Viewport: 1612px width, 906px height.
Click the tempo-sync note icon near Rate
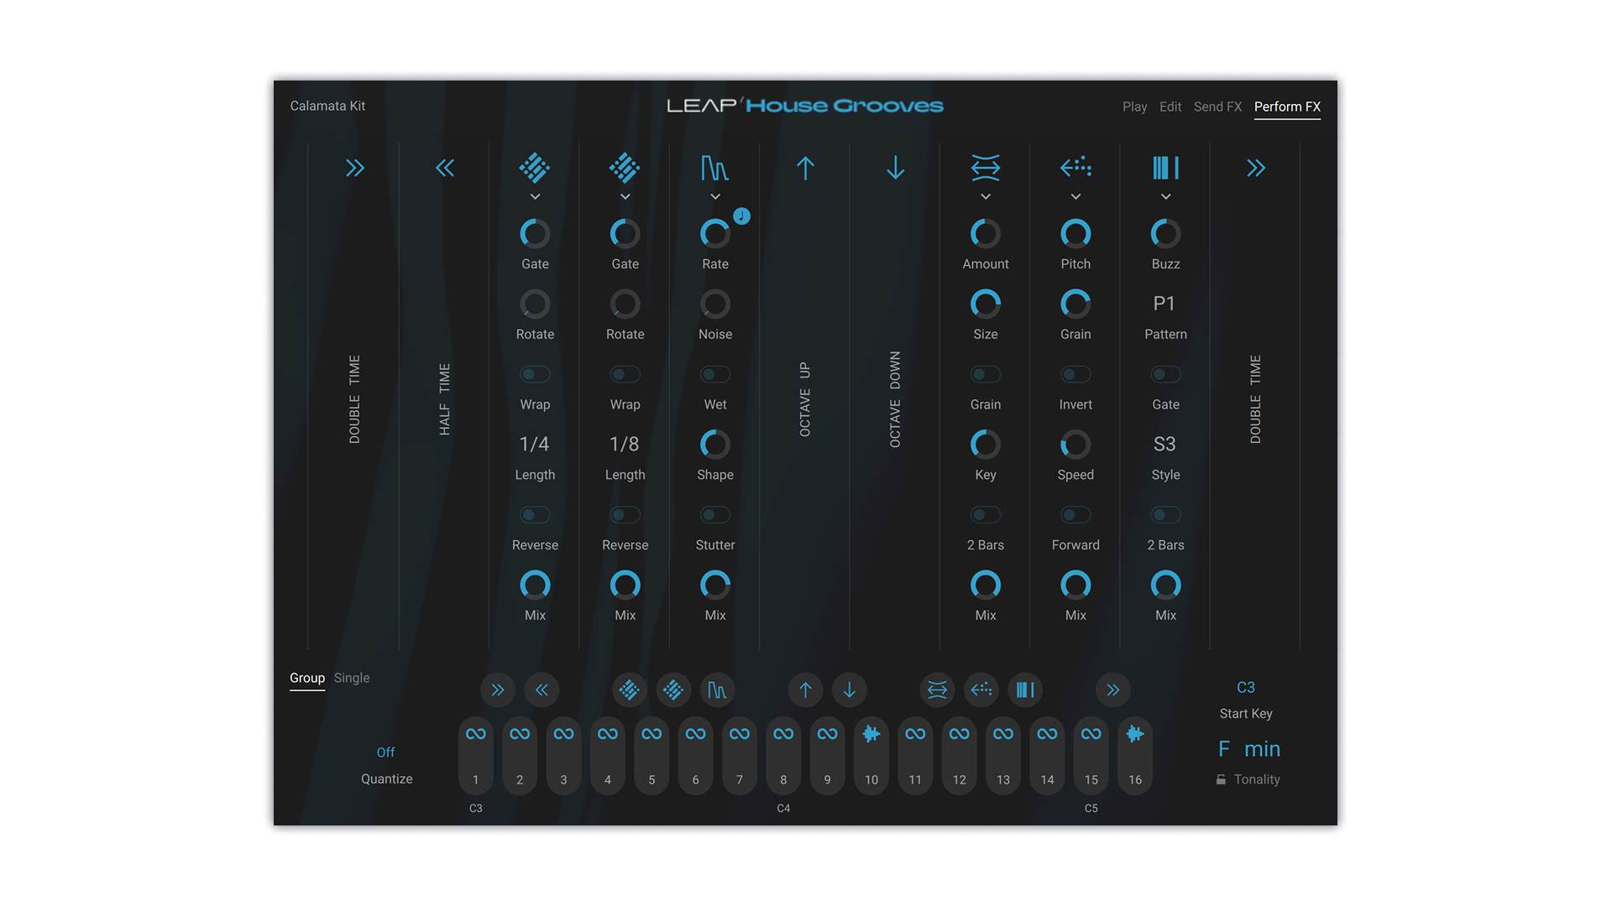(x=741, y=216)
